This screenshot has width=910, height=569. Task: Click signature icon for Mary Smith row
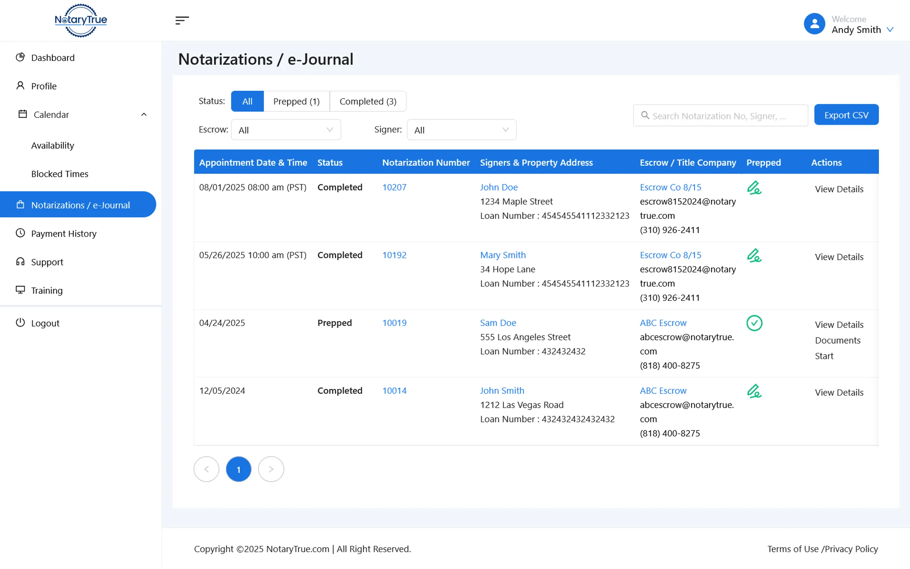pyautogui.click(x=754, y=256)
